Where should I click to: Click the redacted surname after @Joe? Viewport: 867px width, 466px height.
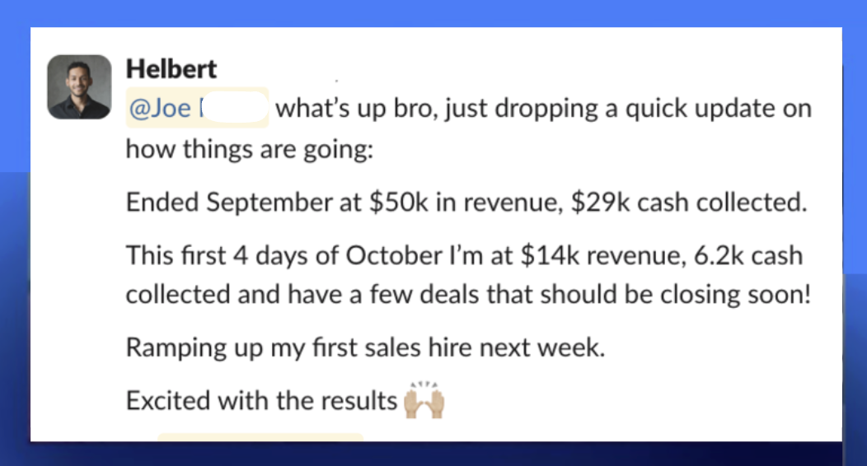click(x=234, y=109)
